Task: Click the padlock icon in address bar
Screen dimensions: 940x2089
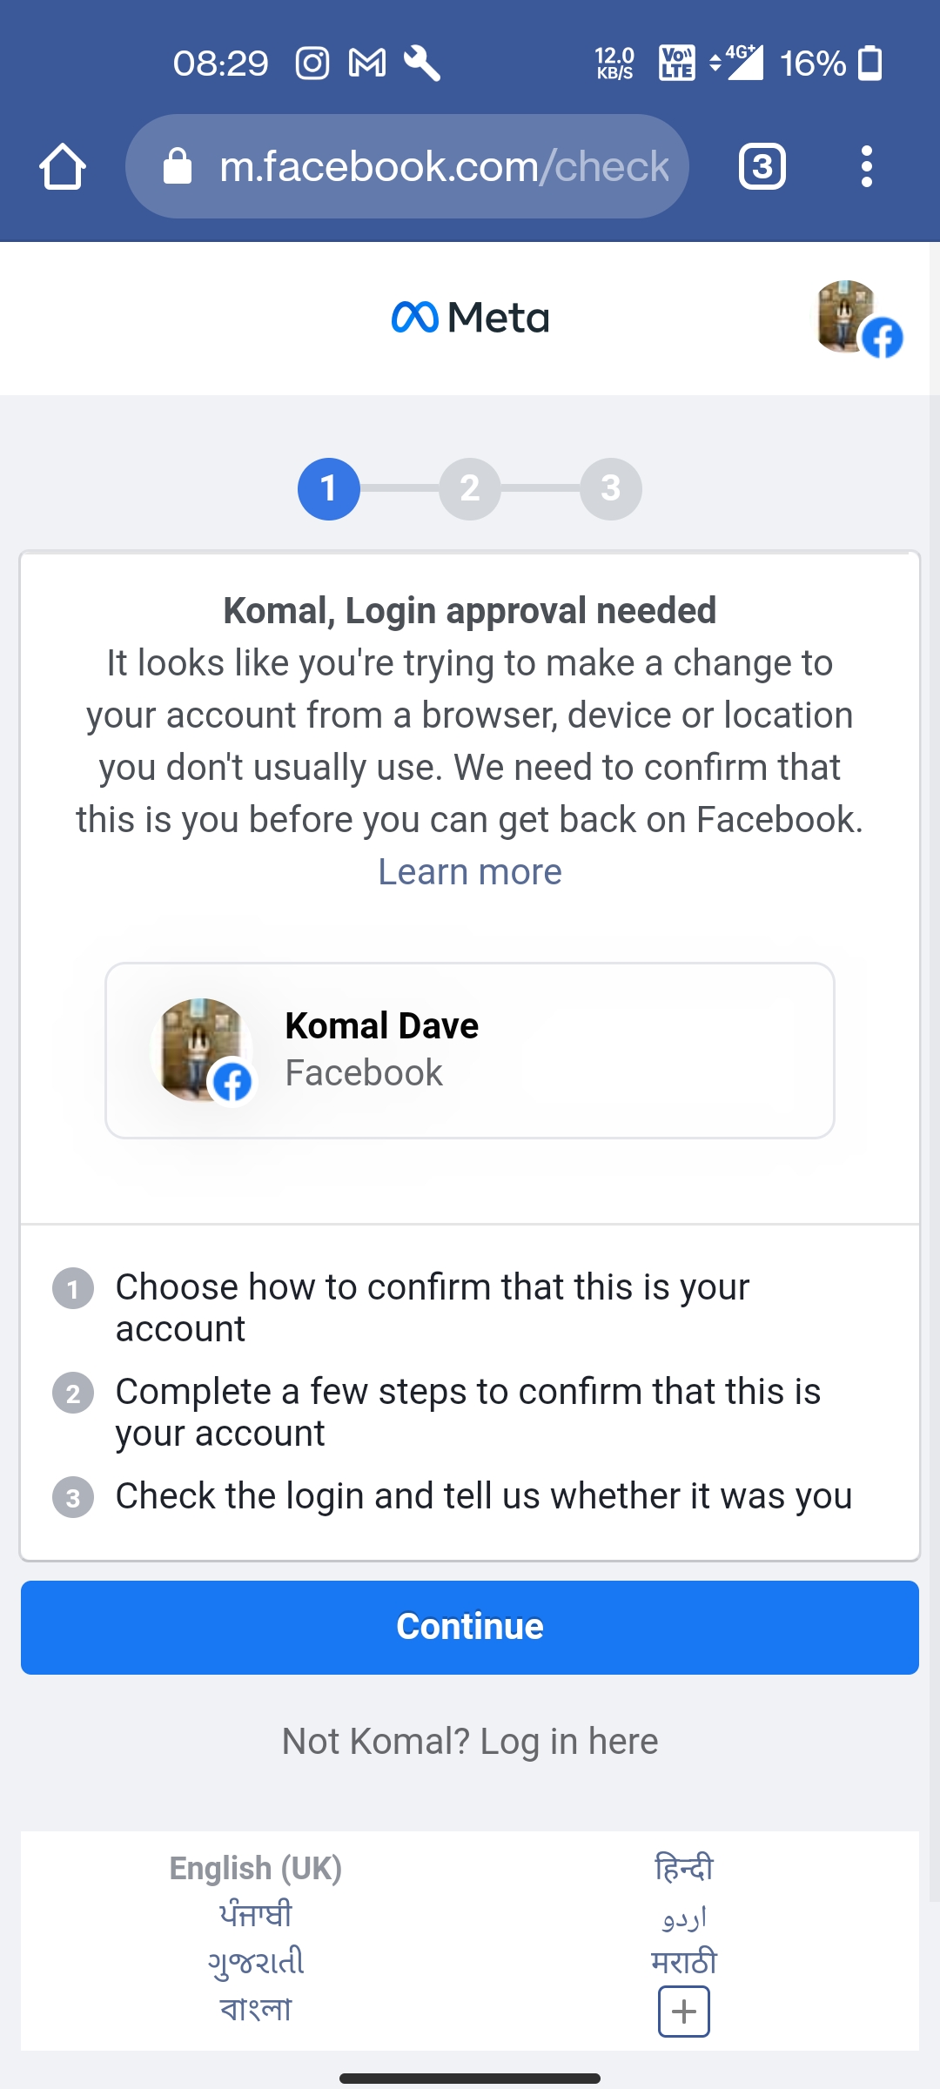Action: tap(178, 166)
